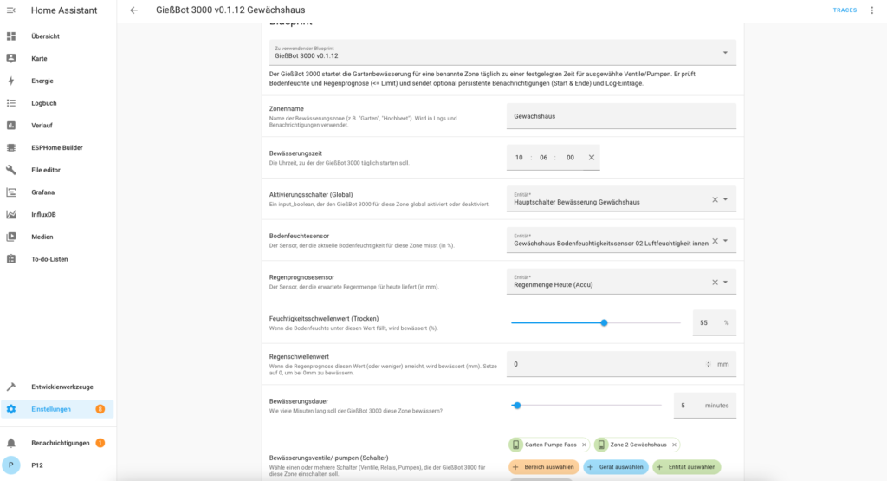Click the Karte menu label
Image resolution: width=887 pixels, height=481 pixels.
pos(39,58)
